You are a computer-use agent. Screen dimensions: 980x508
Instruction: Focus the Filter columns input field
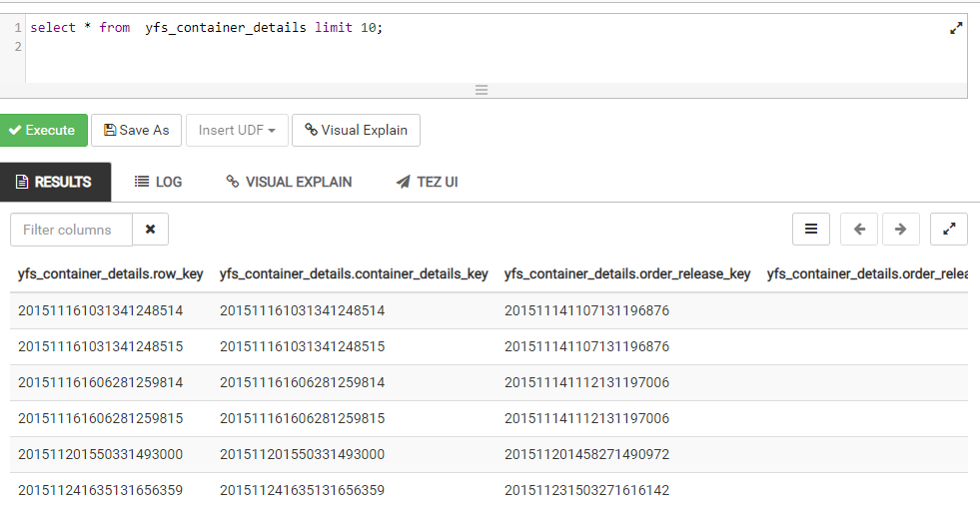coord(71,230)
